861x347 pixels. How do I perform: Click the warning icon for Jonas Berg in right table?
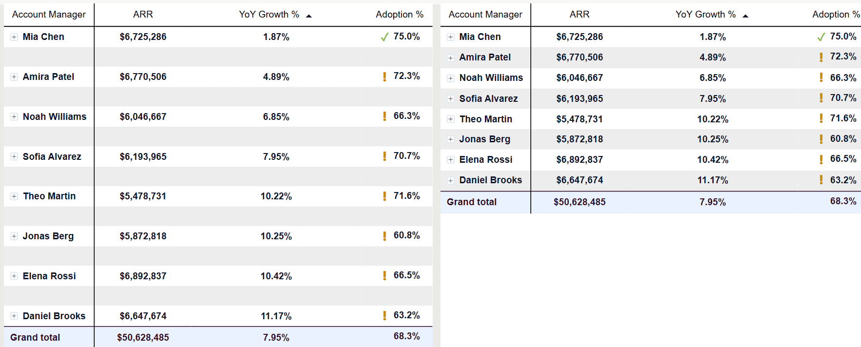[x=821, y=139]
